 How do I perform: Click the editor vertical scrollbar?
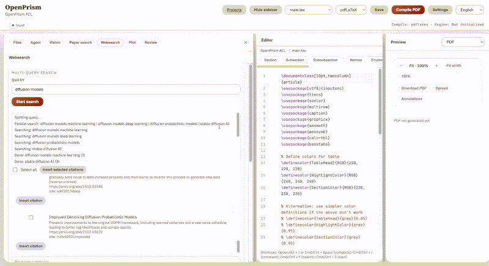coord(380,101)
